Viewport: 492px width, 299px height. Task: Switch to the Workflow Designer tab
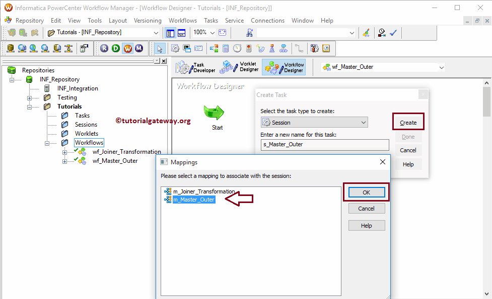284,67
